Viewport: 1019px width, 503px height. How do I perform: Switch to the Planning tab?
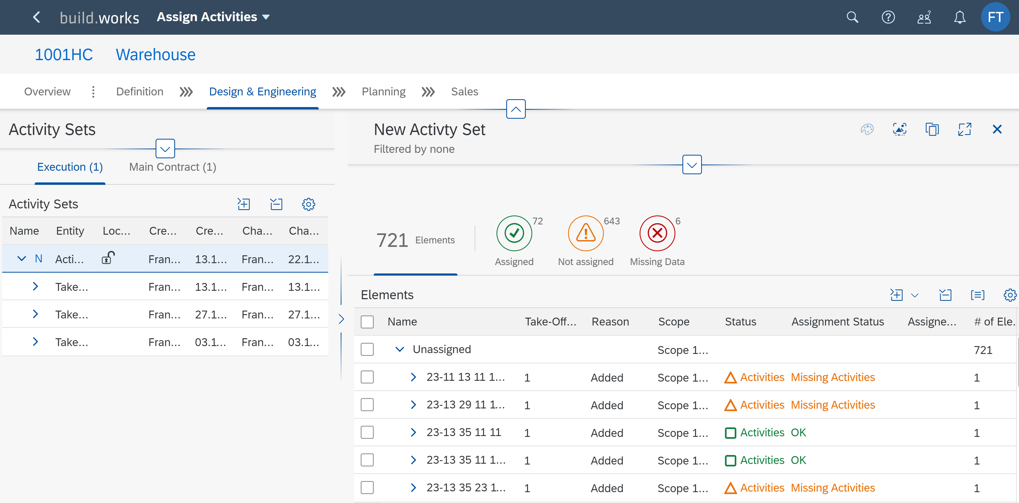(x=383, y=92)
